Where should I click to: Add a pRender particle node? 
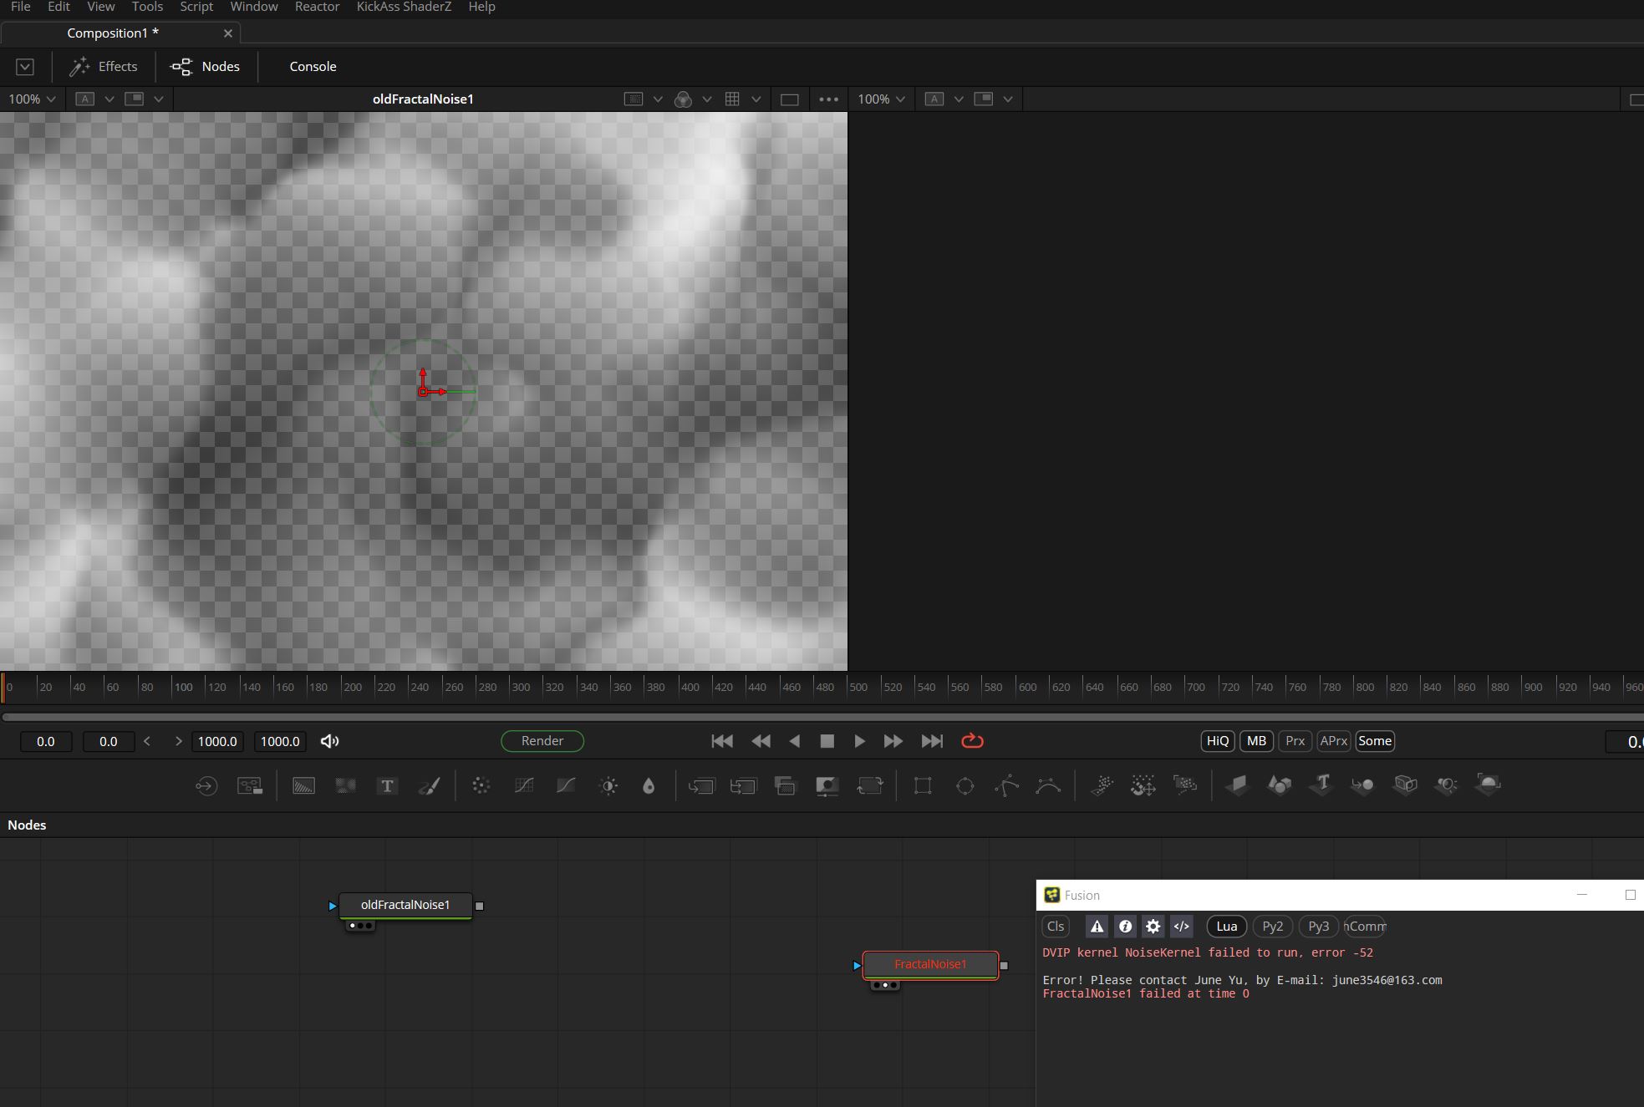[1185, 785]
